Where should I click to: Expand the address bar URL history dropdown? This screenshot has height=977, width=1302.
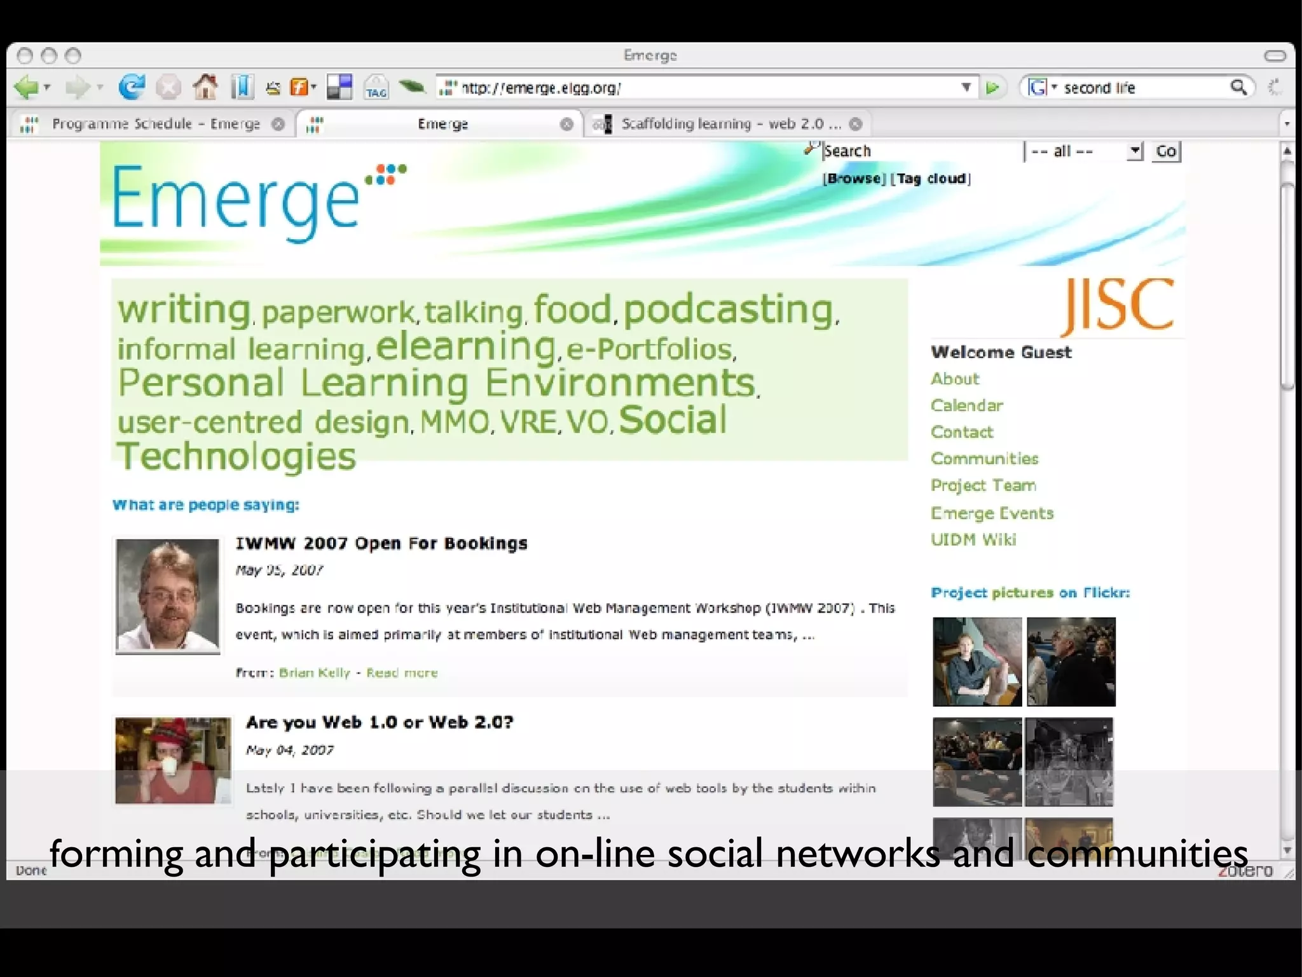click(966, 87)
